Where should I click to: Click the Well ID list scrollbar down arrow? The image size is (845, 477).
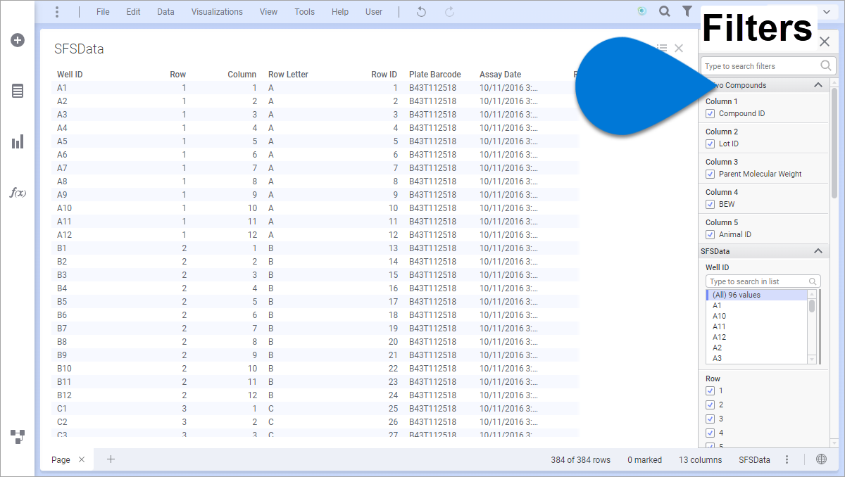(x=811, y=360)
